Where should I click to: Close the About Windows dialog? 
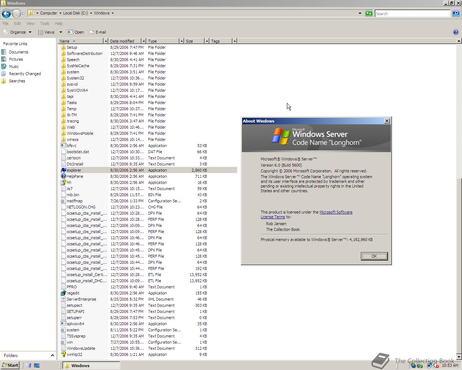[x=387, y=121]
